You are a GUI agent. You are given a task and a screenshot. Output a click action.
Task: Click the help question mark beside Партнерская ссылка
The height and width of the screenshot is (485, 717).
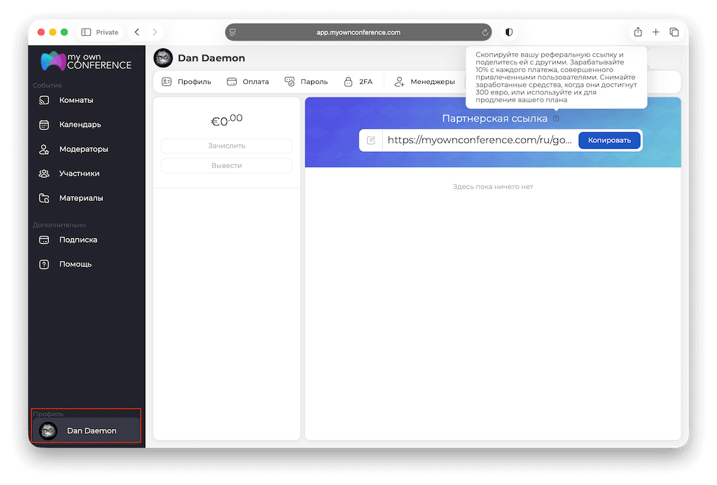pyautogui.click(x=556, y=119)
